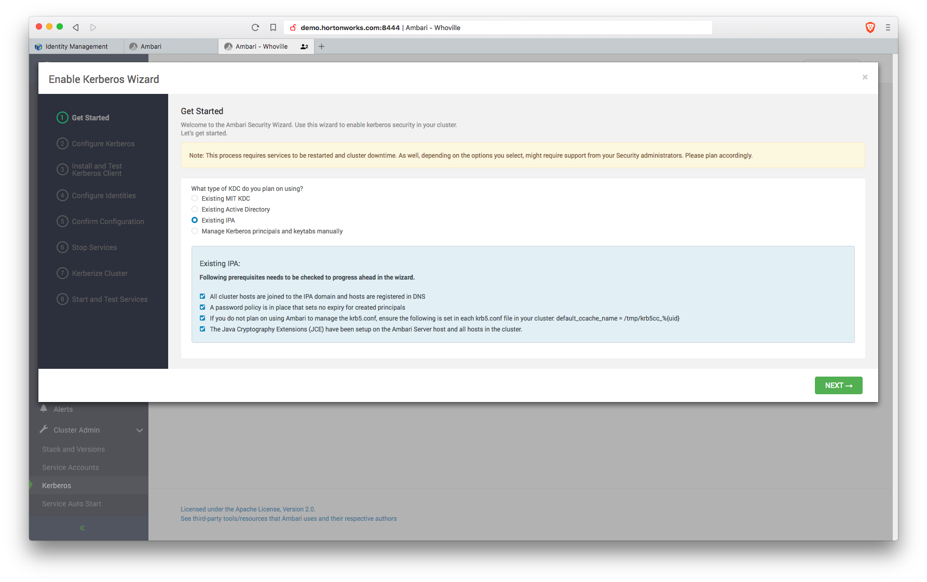Open Alerts in the sidebar
This screenshot has width=927, height=582.
click(x=63, y=409)
